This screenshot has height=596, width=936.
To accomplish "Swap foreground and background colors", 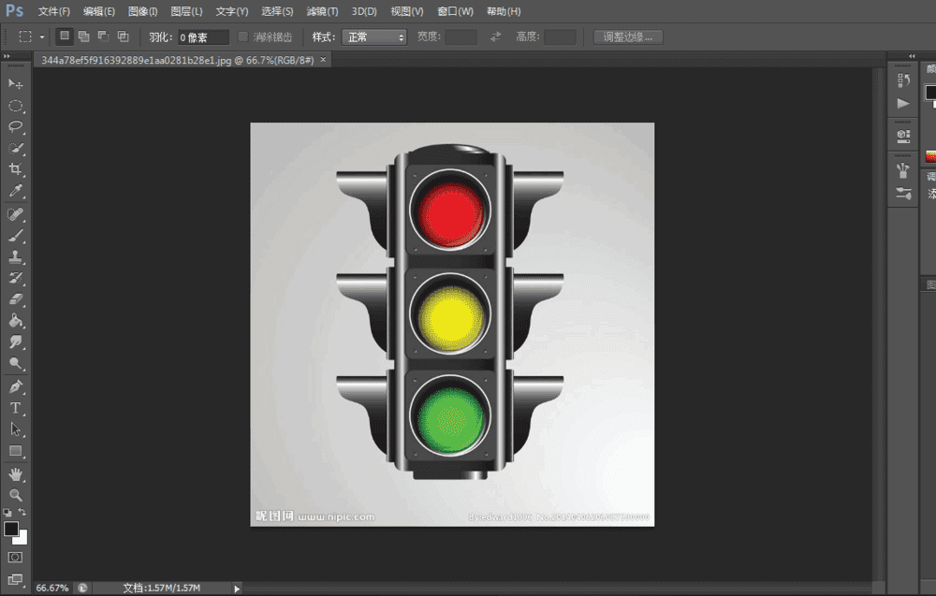I will 22,512.
